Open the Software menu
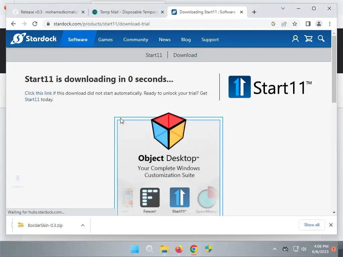The width and height of the screenshot is (343, 257). point(78,39)
